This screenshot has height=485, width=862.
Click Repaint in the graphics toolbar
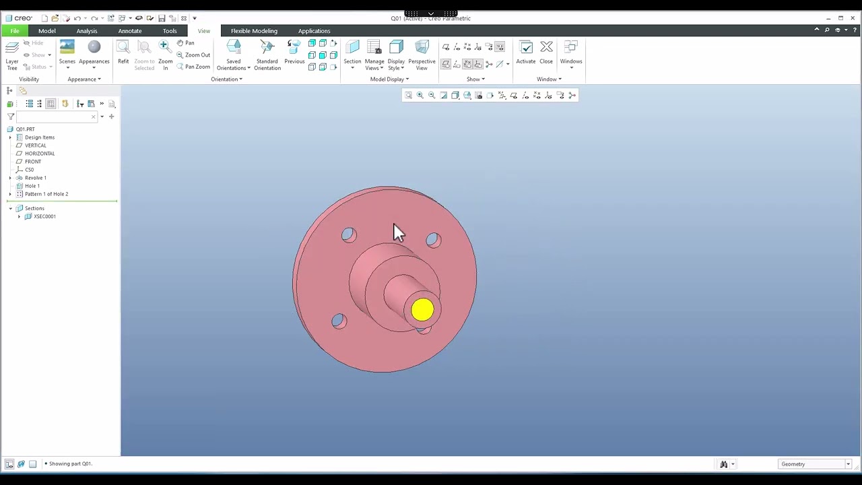444,96
